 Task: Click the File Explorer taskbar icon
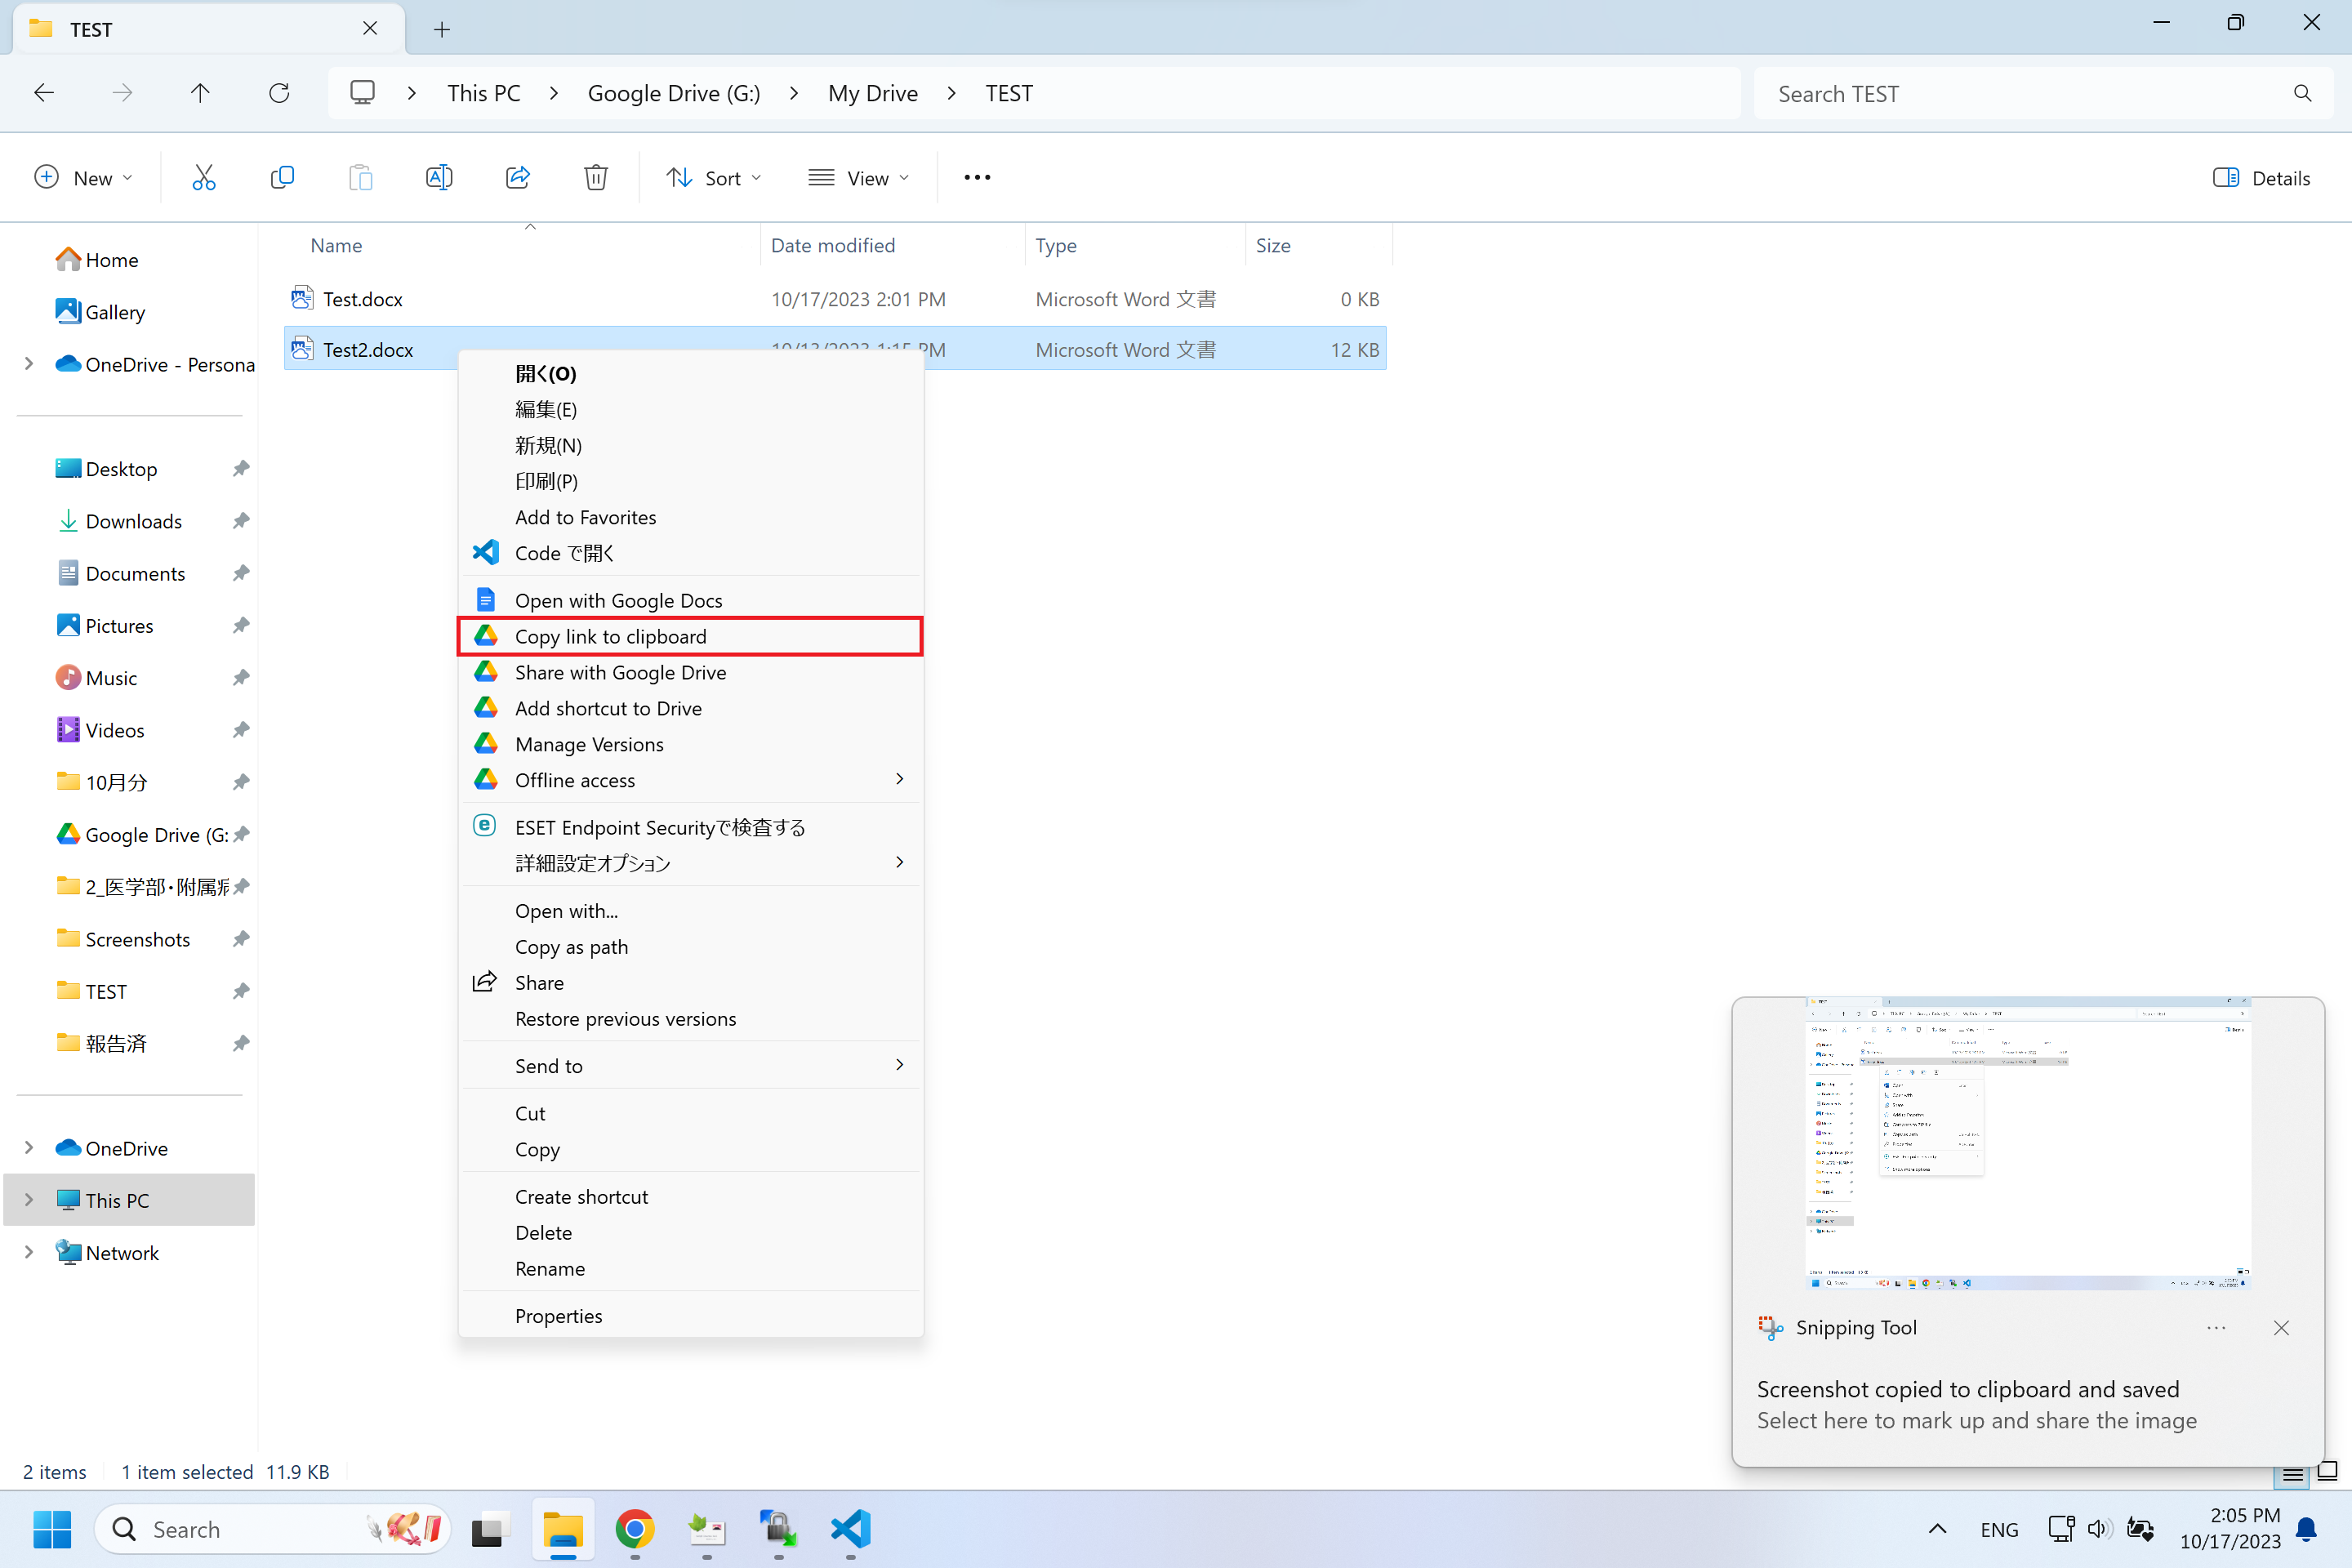click(563, 1529)
